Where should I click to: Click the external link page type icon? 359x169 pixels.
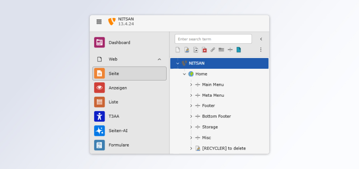click(213, 50)
